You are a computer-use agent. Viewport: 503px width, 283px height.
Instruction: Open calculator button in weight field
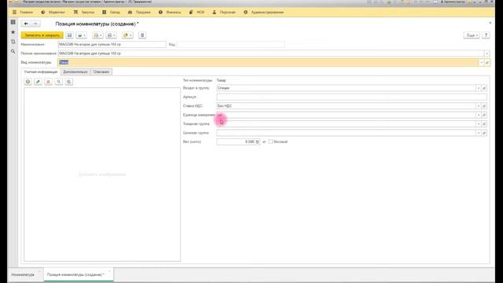(257, 141)
